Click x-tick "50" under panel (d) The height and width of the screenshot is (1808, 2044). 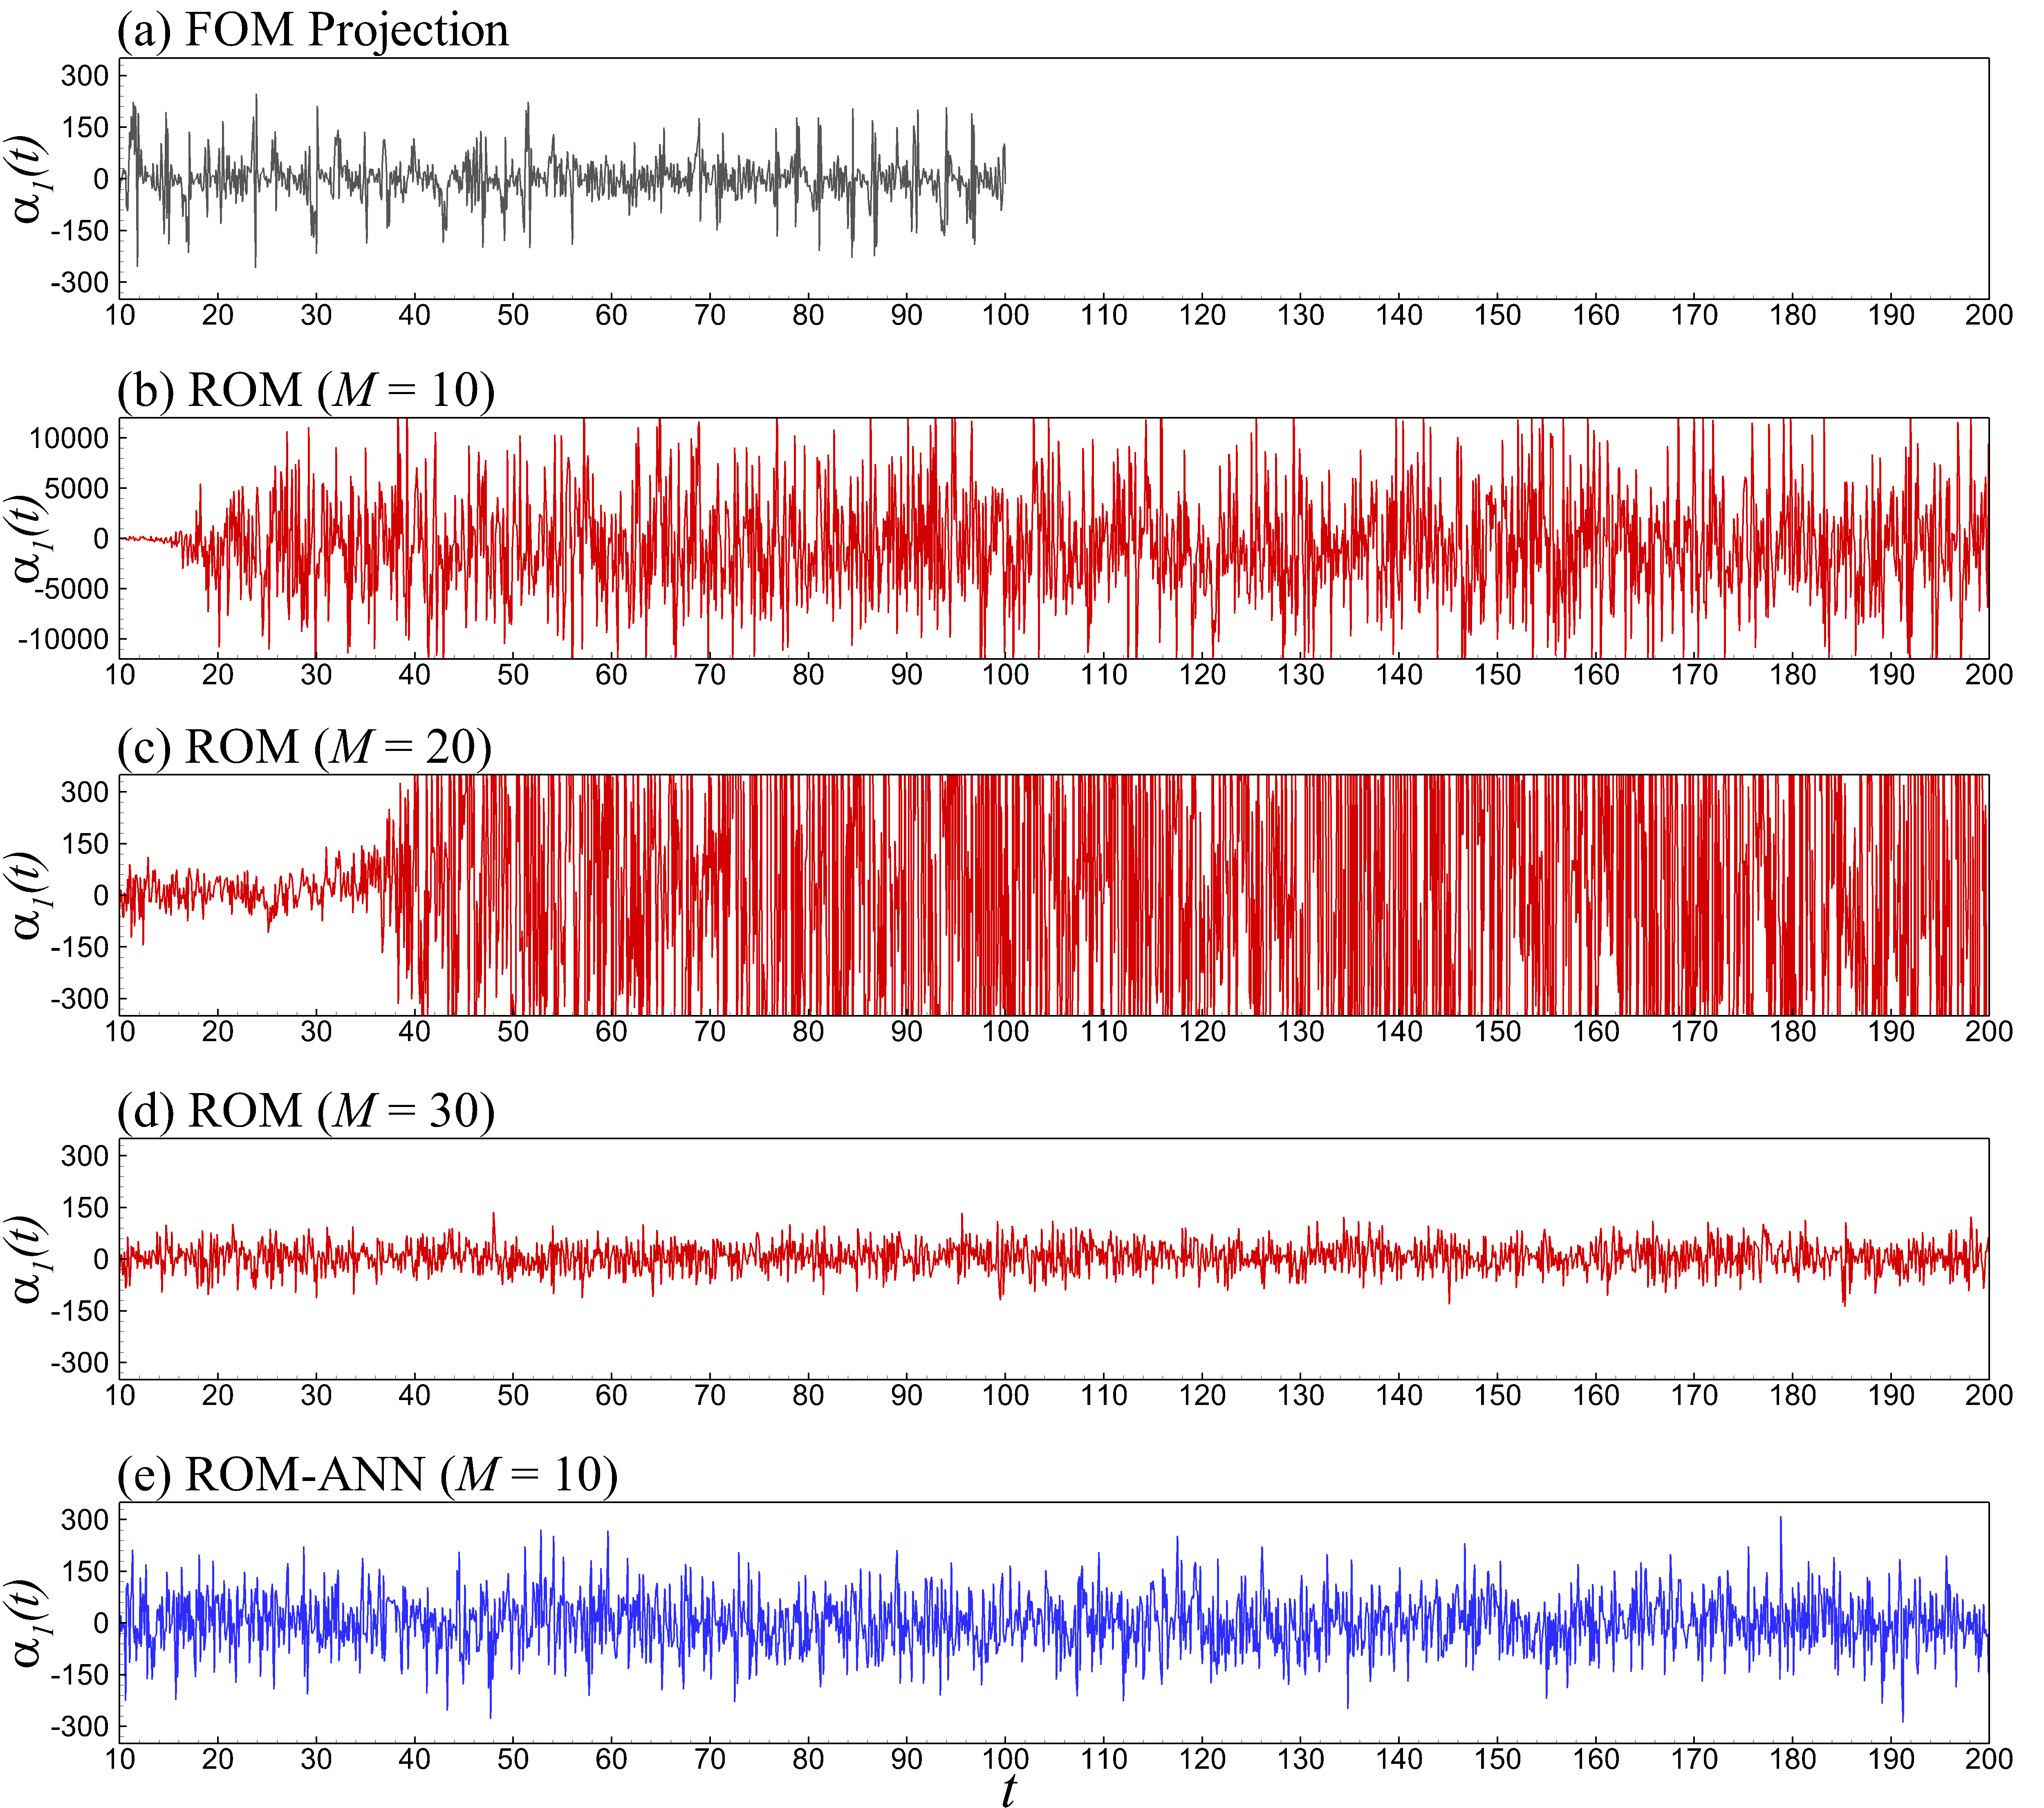tap(513, 1395)
